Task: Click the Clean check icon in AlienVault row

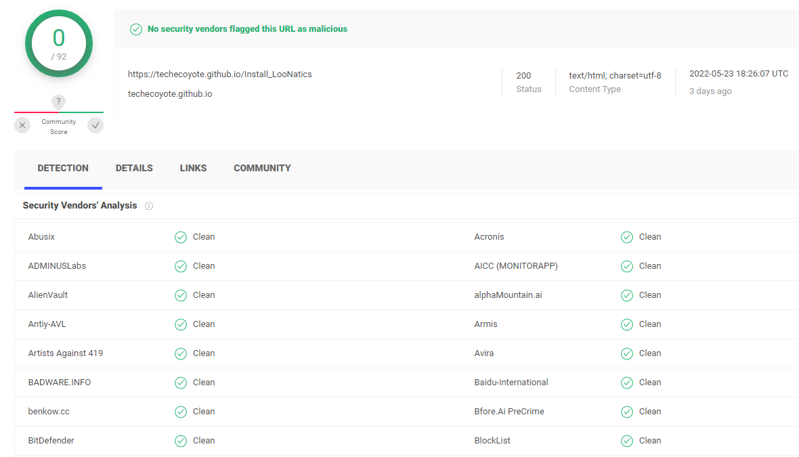Action: pyautogui.click(x=181, y=295)
